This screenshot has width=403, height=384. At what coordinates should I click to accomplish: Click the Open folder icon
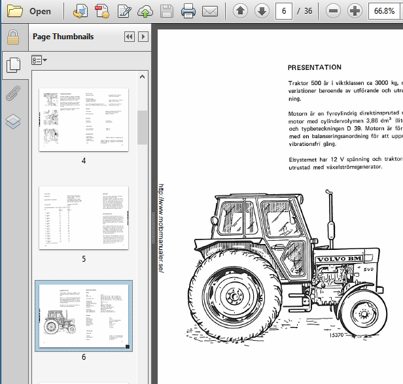click(15, 11)
